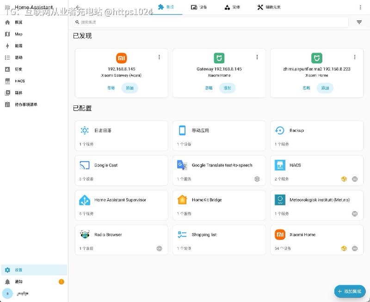Add the Xiaomi Gateway (Aqara) integration

(130, 88)
